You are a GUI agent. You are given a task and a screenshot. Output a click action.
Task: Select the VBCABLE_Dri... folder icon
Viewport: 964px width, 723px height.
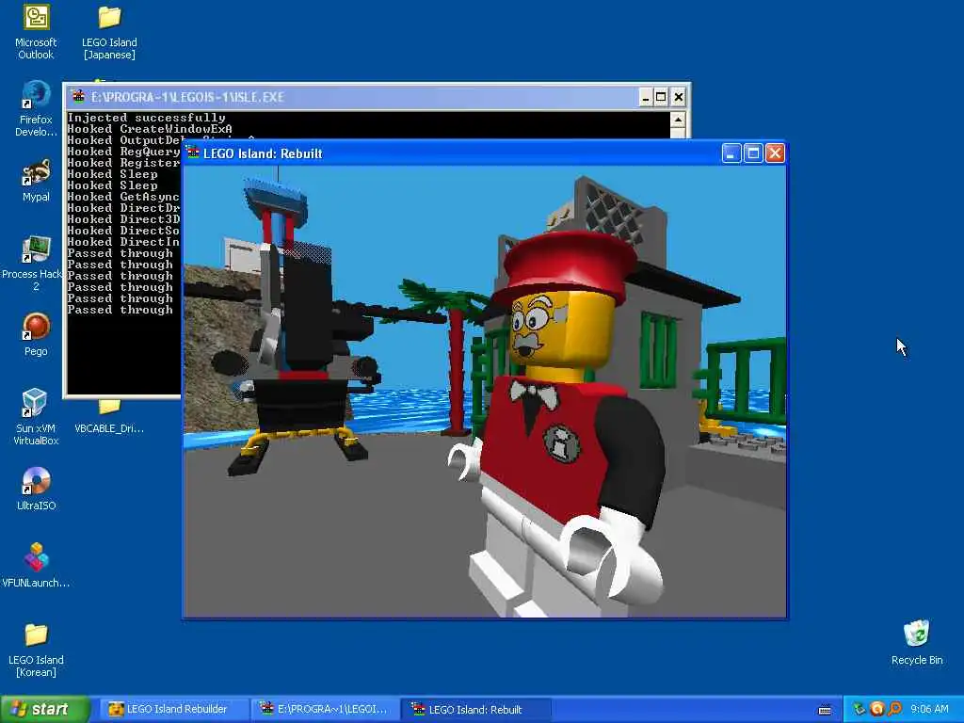pos(109,417)
